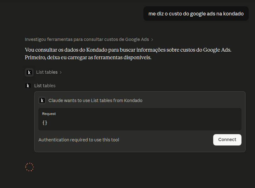This screenshot has width=255, height=188.
Task: Click the 'Vou consultar os dados do Kondado' response paragraph
Action: (x=128, y=54)
